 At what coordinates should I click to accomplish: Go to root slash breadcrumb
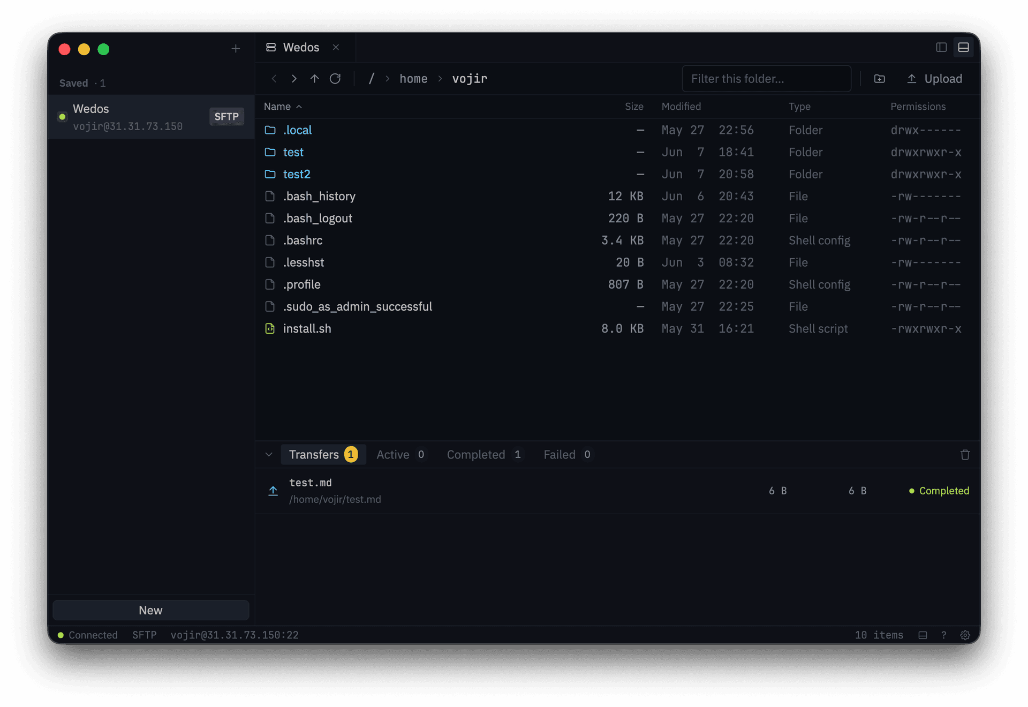point(371,79)
